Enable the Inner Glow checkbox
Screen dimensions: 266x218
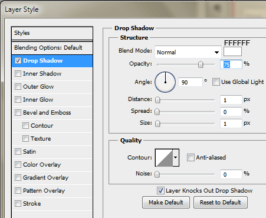(x=18, y=100)
